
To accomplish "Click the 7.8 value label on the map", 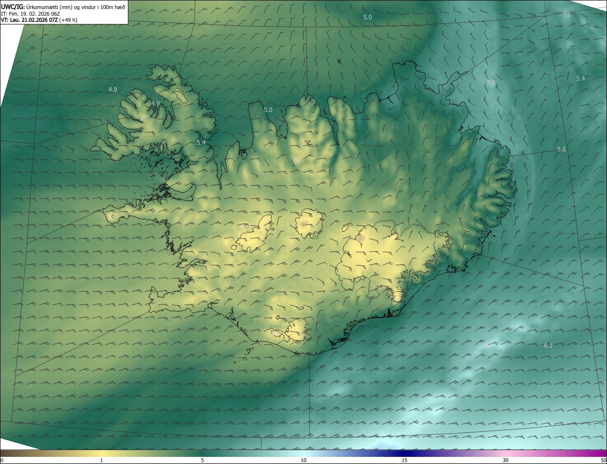I will [491, 83].
